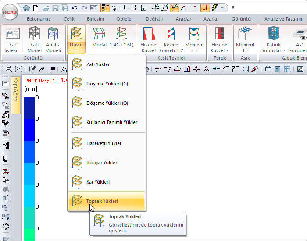Click the Katı Model view icon

[x=35, y=40]
